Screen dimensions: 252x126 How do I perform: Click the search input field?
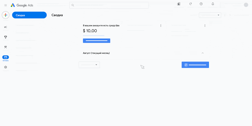tap(109, 5)
